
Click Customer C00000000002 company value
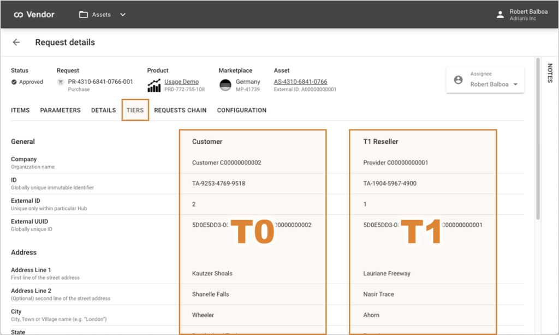(227, 163)
